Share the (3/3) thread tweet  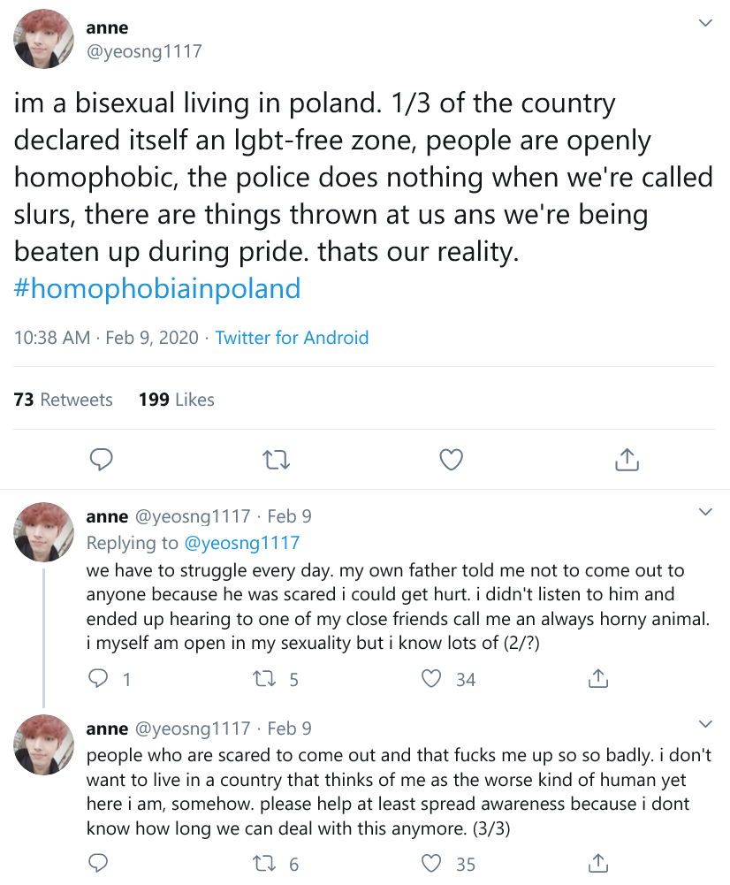pos(597,864)
